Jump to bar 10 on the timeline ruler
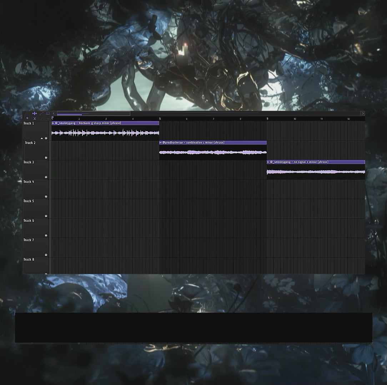Viewport: 387px width, 385px height. tap(295, 119)
